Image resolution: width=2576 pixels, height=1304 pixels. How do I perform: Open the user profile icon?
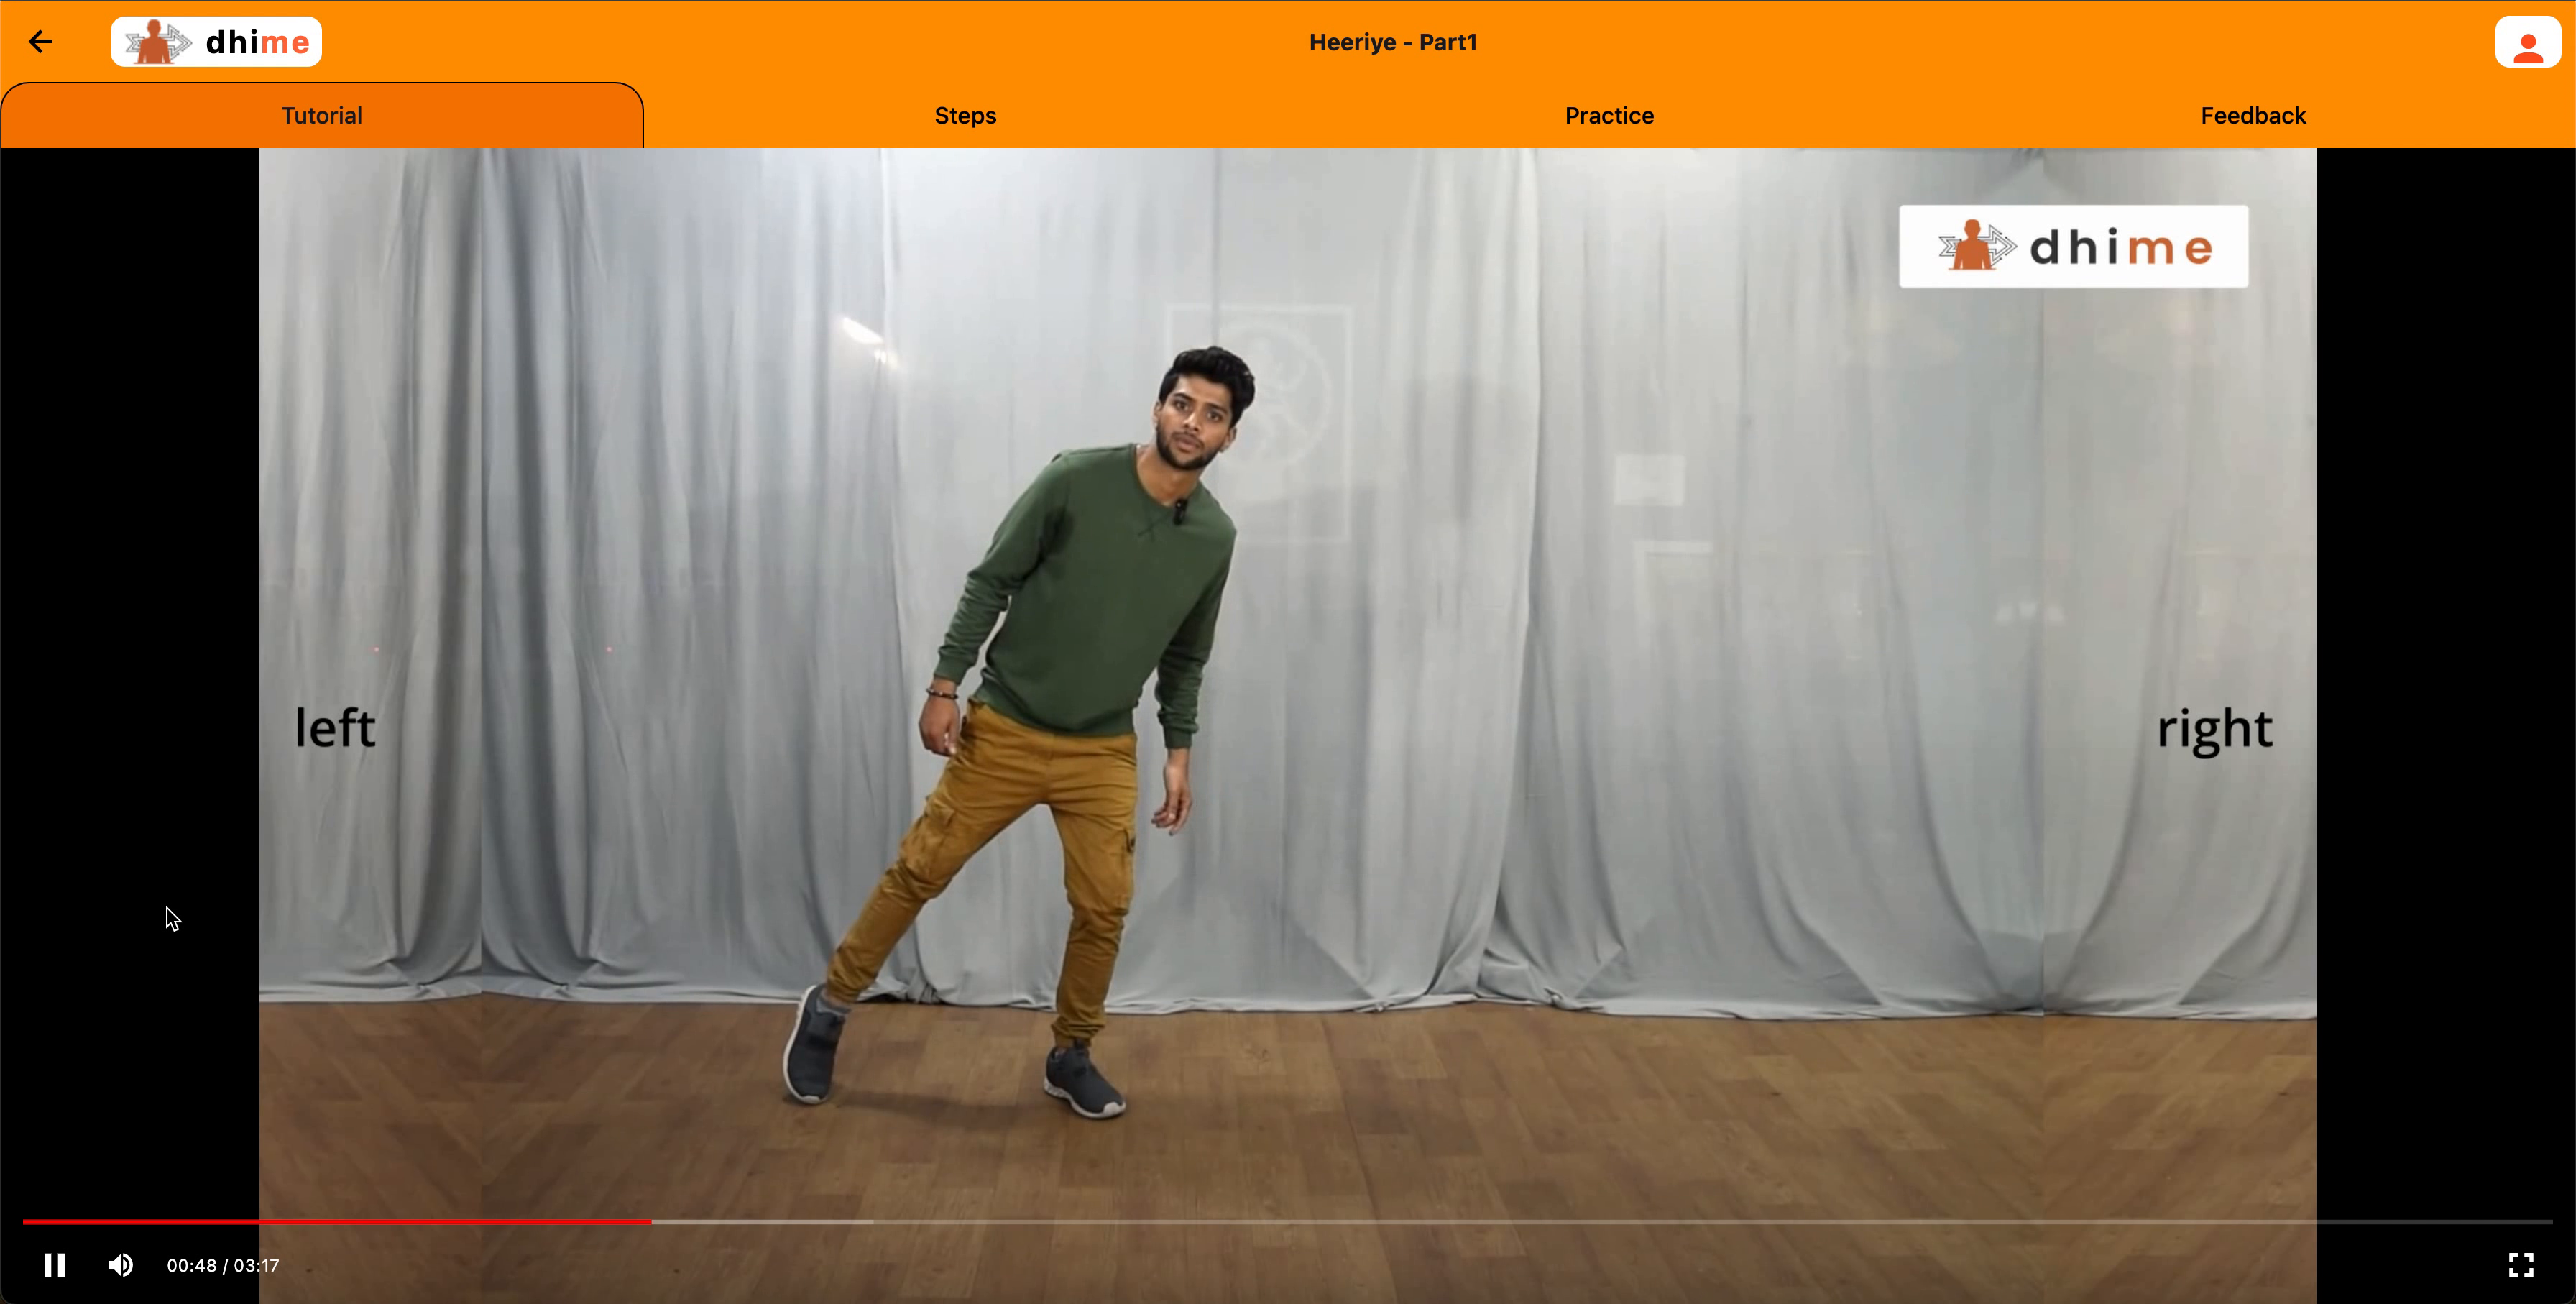click(x=2527, y=43)
